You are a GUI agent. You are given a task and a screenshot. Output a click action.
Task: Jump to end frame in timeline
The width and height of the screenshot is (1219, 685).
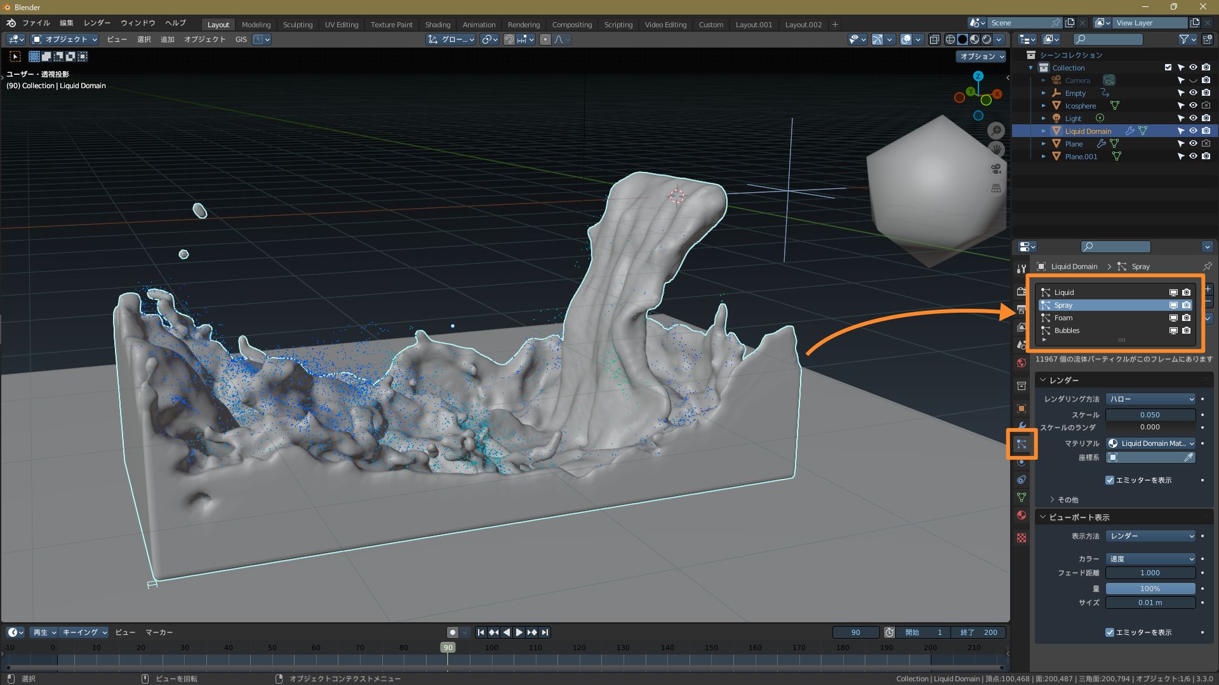click(545, 632)
